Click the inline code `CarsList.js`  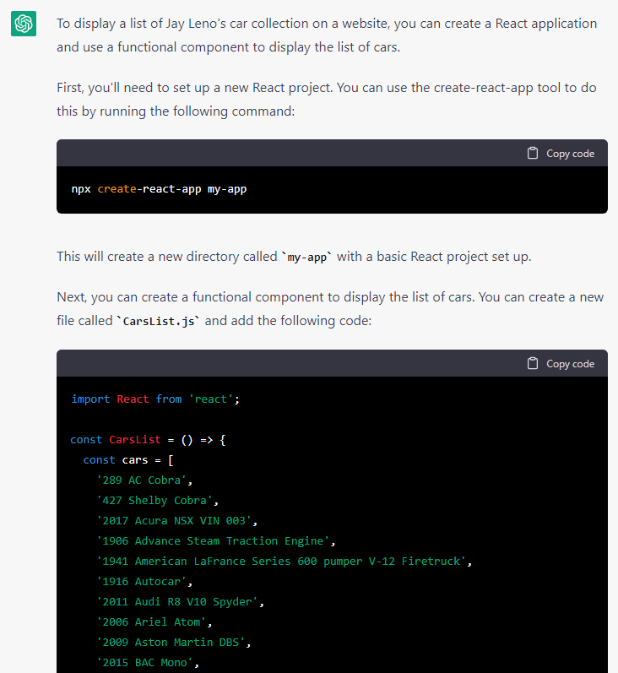click(159, 321)
